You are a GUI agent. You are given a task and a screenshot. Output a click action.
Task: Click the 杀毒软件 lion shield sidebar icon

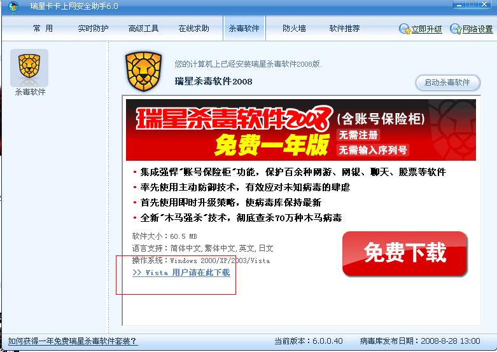tap(29, 67)
